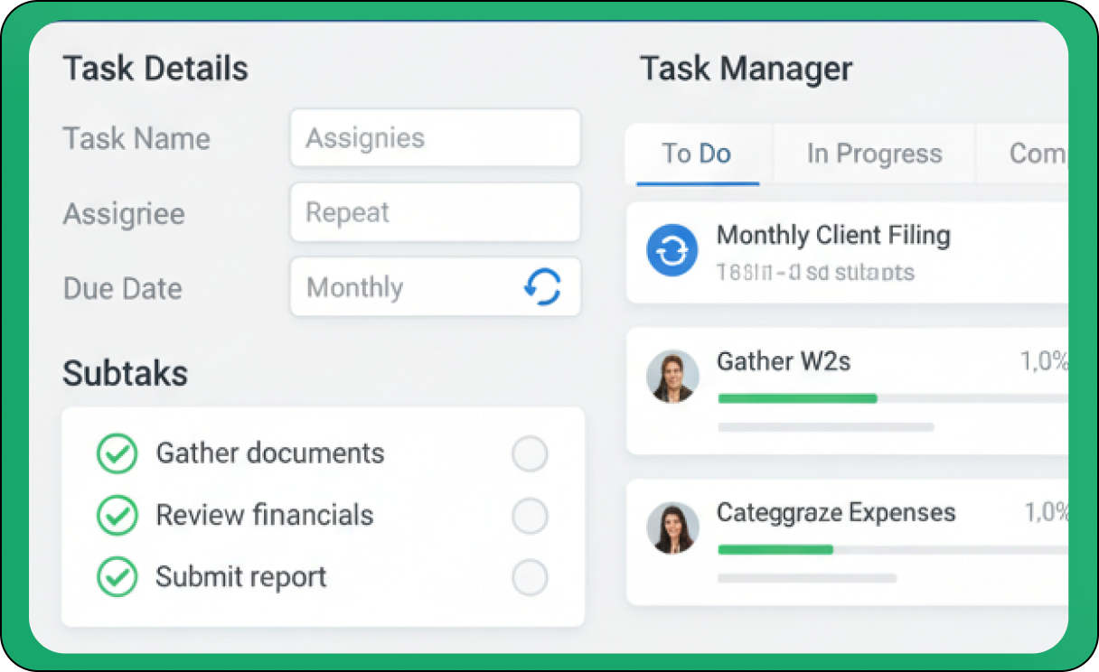The width and height of the screenshot is (1099, 672).
Task: Toggle the radio circle for Review financials
Action: [x=530, y=517]
